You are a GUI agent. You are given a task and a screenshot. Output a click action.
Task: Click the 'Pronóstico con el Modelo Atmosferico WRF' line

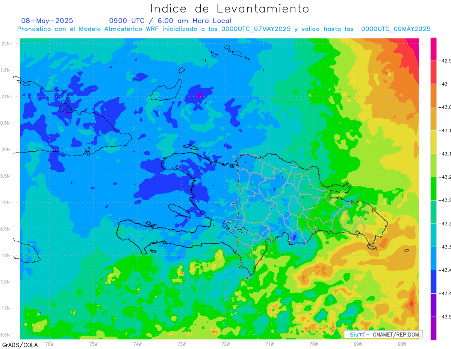coord(224,29)
